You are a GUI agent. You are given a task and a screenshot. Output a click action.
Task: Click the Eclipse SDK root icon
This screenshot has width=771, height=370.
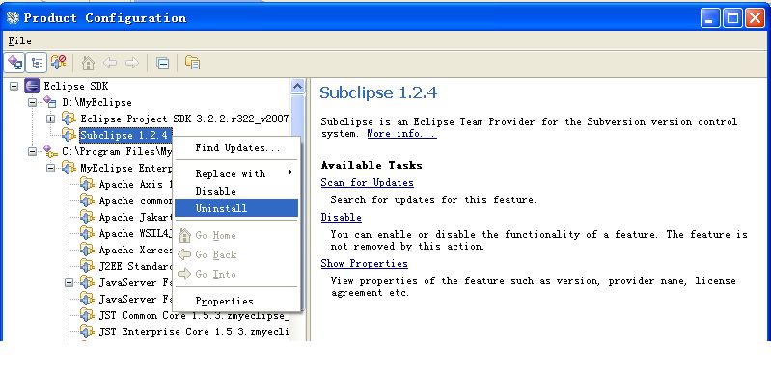coord(32,86)
